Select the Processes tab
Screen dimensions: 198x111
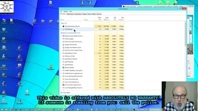tap(63, 14)
